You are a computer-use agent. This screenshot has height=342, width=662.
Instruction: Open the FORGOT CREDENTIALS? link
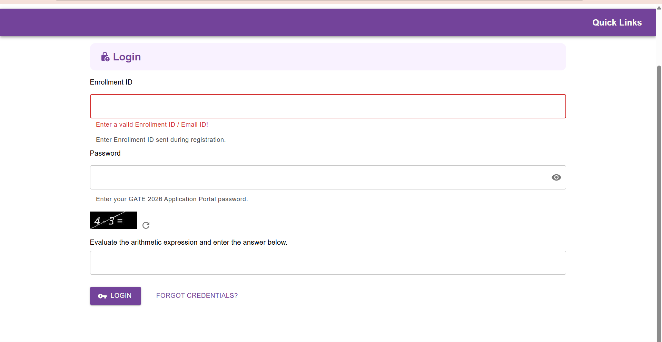[x=197, y=296]
